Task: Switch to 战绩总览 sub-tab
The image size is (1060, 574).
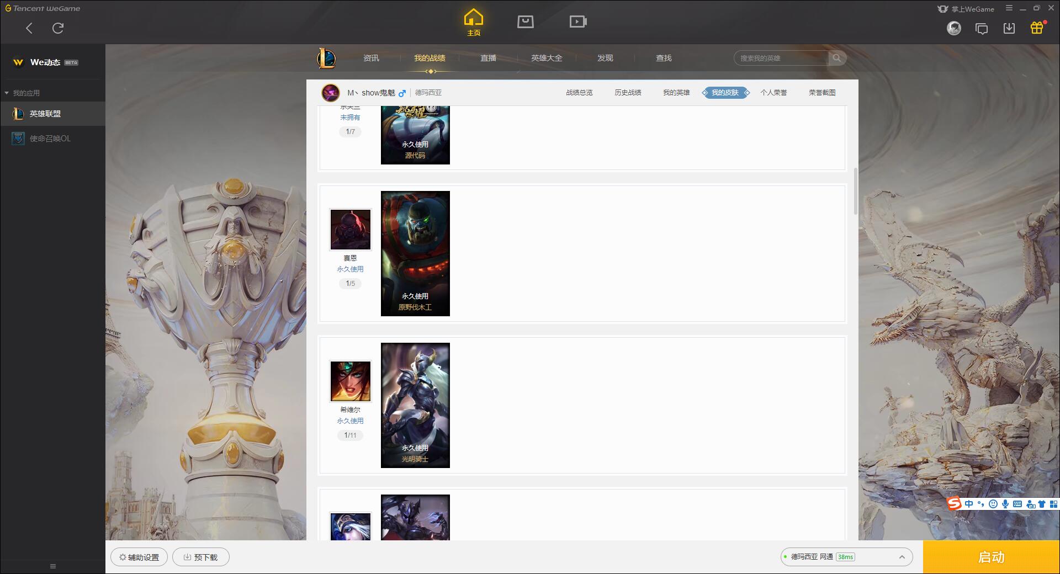Action: 579,93
